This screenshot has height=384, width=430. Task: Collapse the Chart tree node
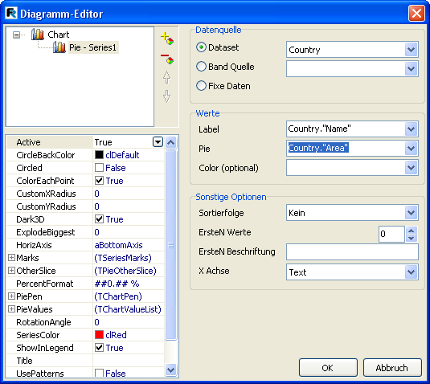(x=16, y=35)
